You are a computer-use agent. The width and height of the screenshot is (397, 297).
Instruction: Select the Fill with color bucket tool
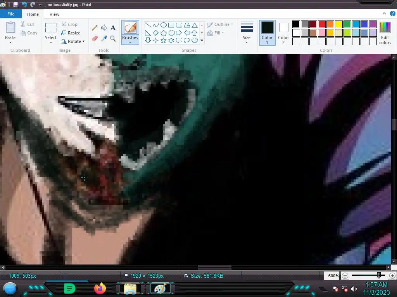point(104,28)
